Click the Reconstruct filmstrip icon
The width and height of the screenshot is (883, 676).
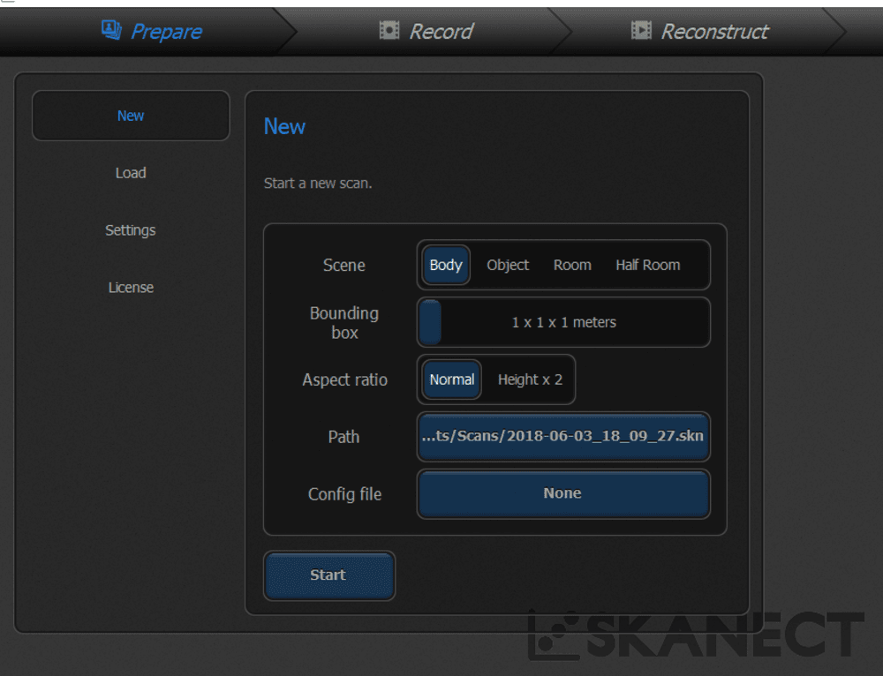(641, 30)
